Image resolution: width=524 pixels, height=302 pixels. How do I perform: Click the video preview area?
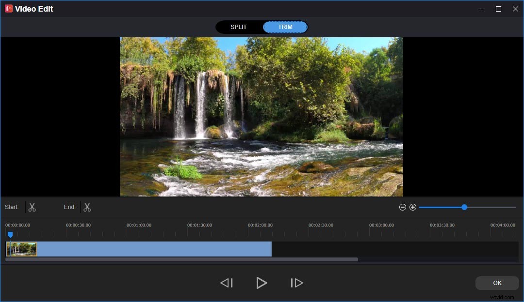(262, 117)
